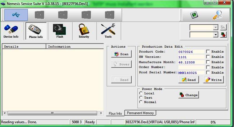Click the Product Code field showing 0570026
The height and width of the screenshot is (127, 234).
(x=192, y=52)
